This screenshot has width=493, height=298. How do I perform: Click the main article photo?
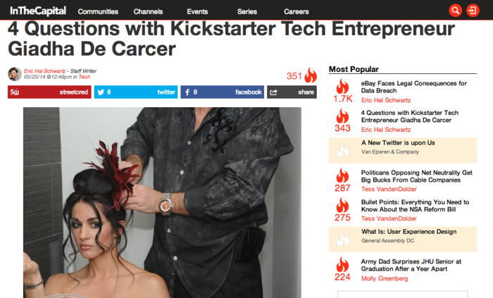click(162, 202)
